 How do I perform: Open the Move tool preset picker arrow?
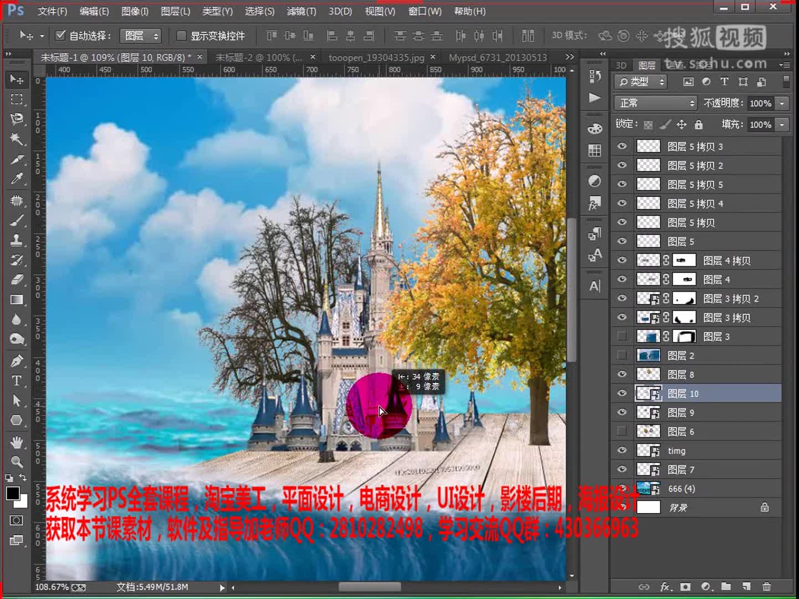(x=42, y=37)
